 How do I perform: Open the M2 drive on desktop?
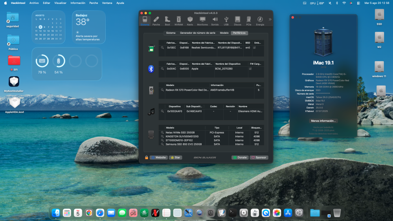(379, 40)
